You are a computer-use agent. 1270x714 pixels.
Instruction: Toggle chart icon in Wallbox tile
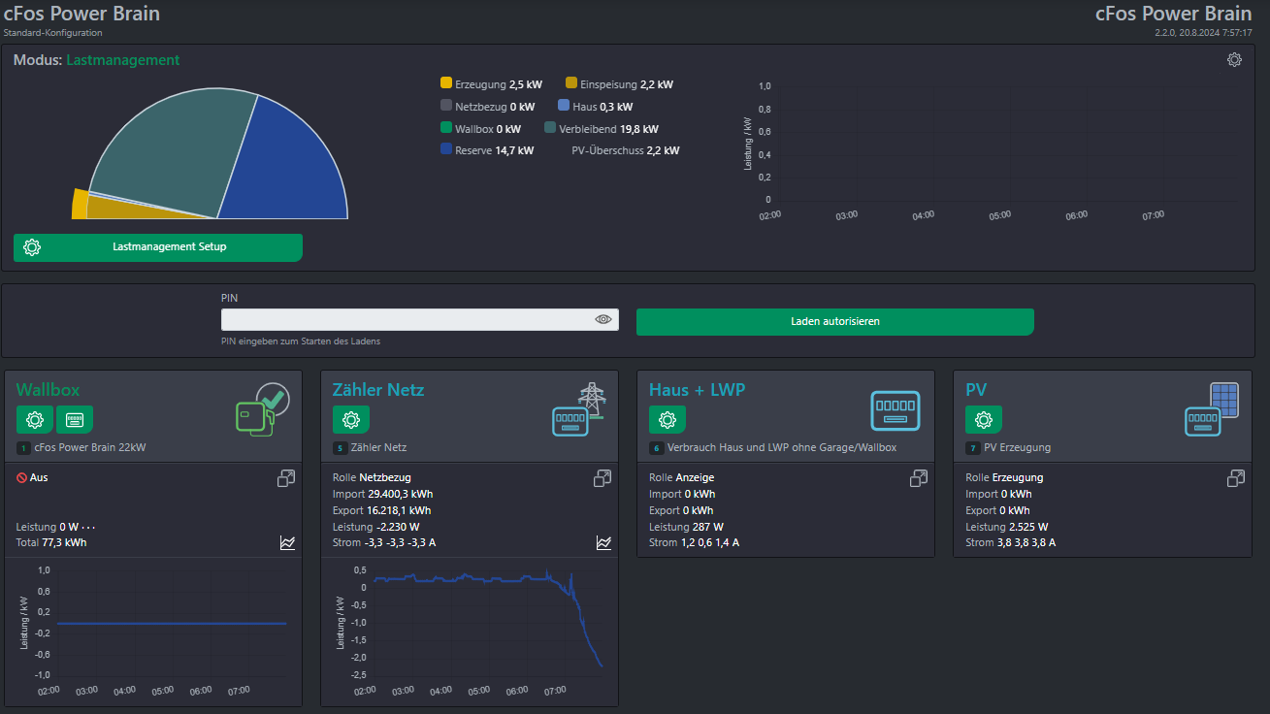coord(287,543)
